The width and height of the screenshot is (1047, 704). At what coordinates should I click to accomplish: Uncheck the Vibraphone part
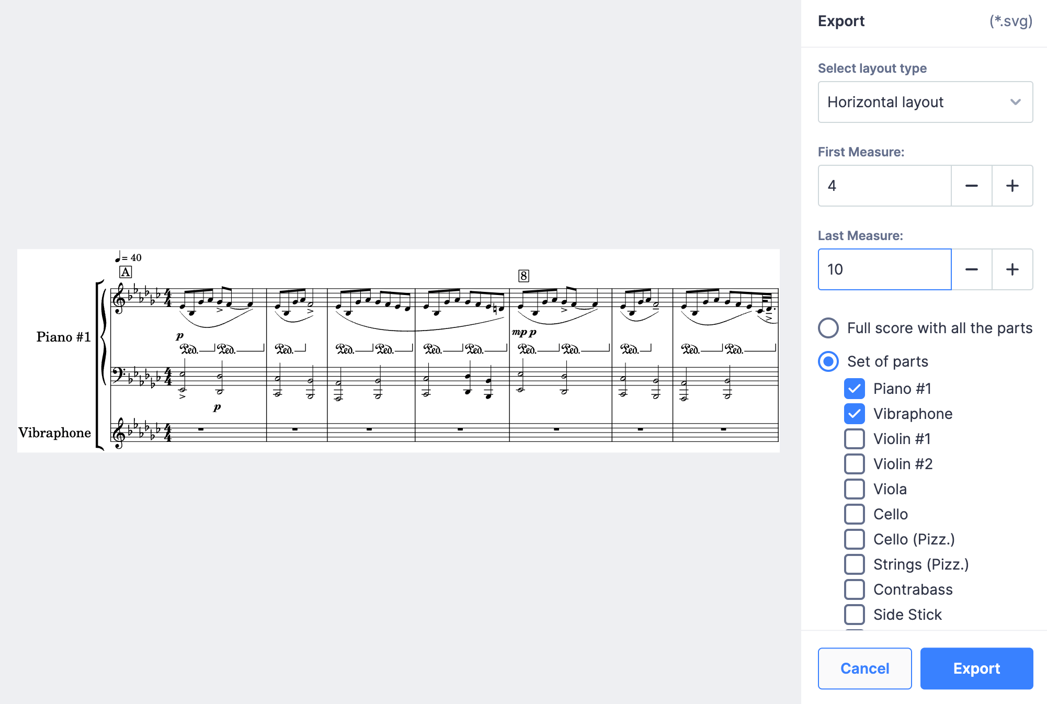pos(854,414)
